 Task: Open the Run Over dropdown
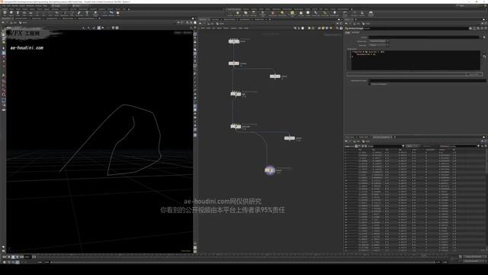point(379,45)
